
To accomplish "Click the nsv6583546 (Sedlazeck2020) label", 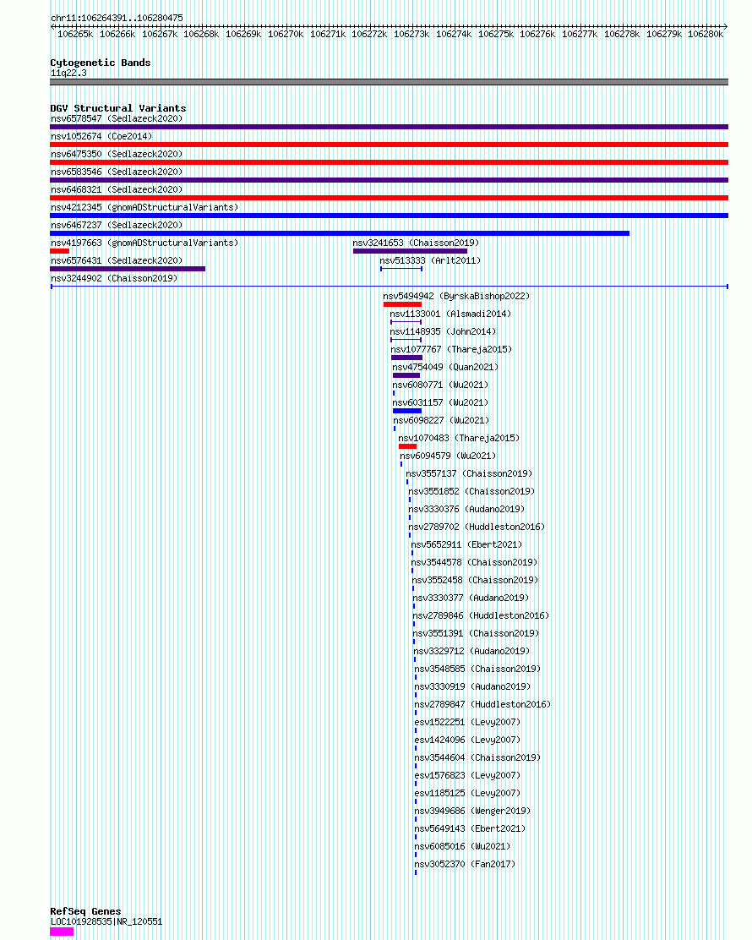I will pos(117,172).
